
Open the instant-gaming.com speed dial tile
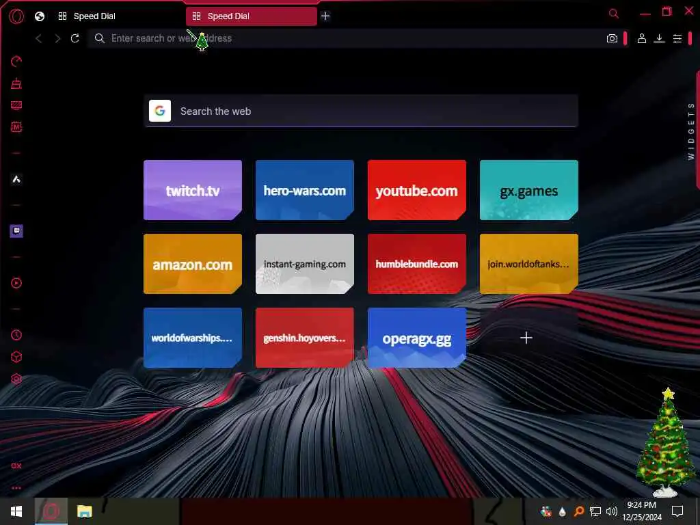coord(304,264)
